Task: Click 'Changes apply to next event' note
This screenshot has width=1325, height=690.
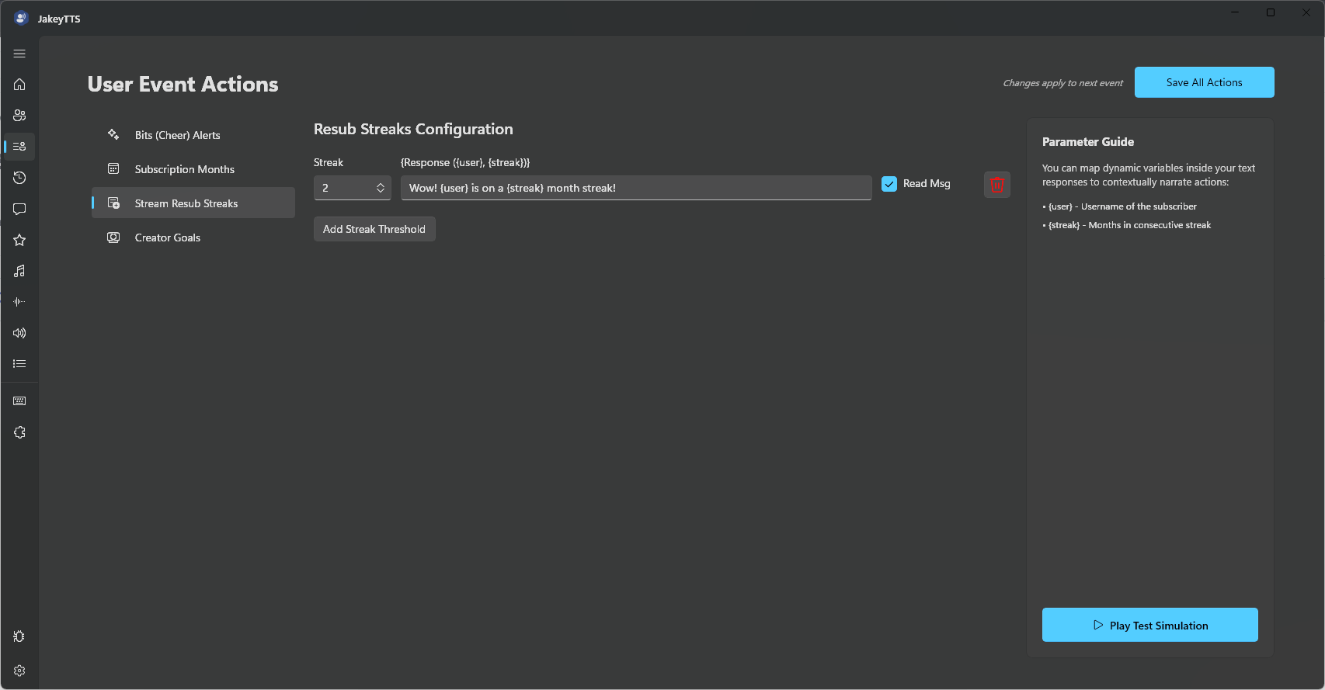Action: tap(1062, 83)
